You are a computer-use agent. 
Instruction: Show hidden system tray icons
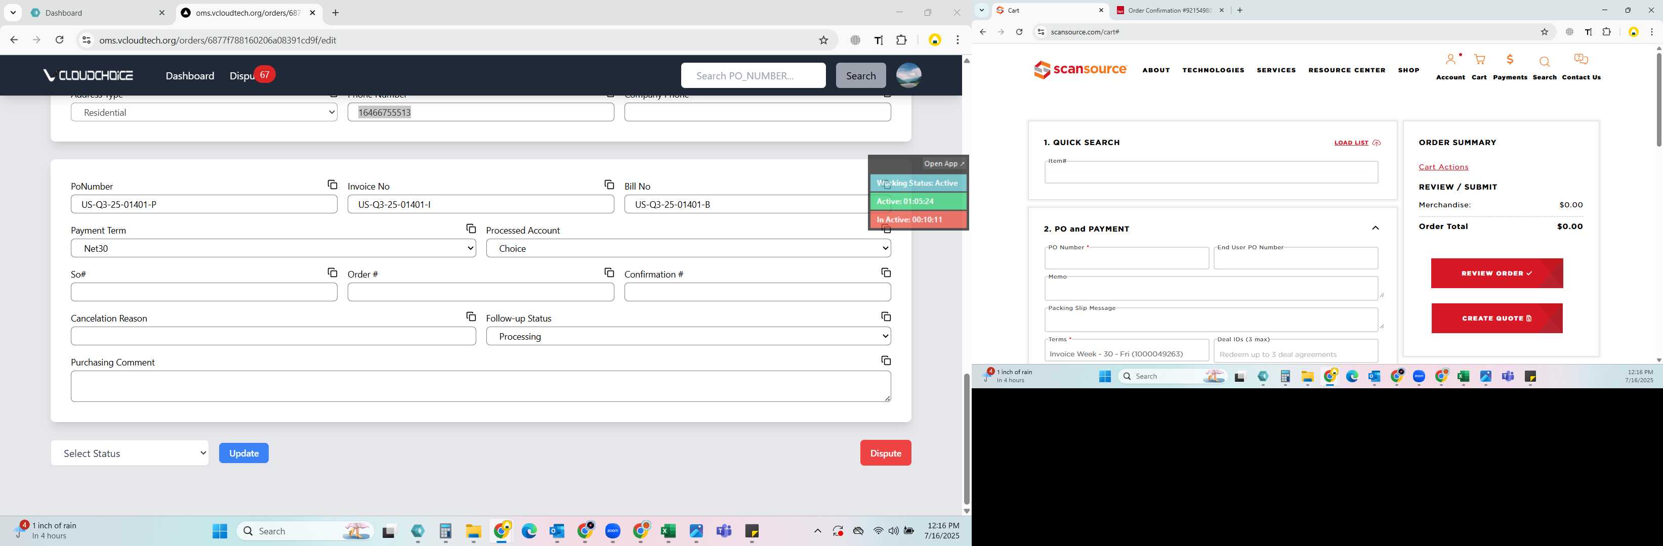point(817,531)
